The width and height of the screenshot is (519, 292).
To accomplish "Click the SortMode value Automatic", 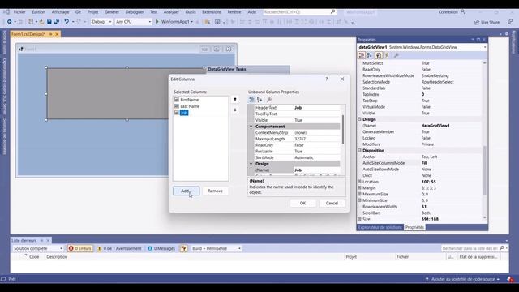I will tap(317, 157).
